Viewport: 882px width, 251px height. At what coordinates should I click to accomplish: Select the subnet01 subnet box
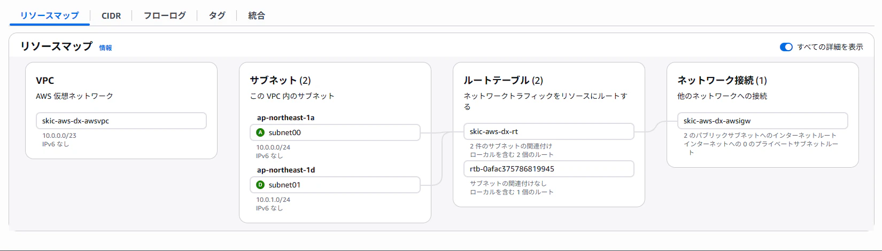335,185
